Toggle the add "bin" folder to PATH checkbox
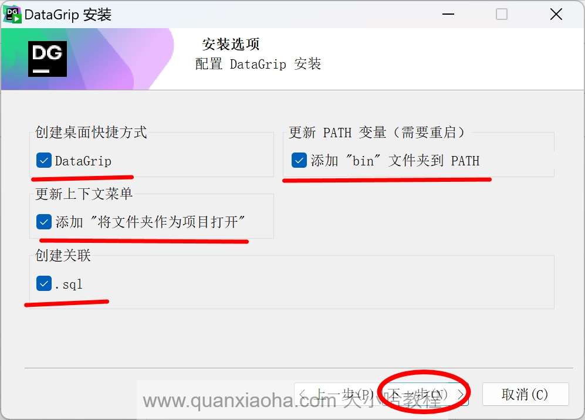Image resolution: width=585 pixels, height=420 pixels. pyautogui.click(x=299, y=160)
